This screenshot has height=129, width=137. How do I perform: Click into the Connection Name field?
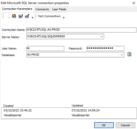(81, 30)
